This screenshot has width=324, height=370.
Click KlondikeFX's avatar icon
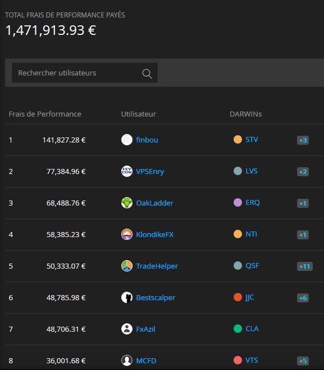[127, 234]
